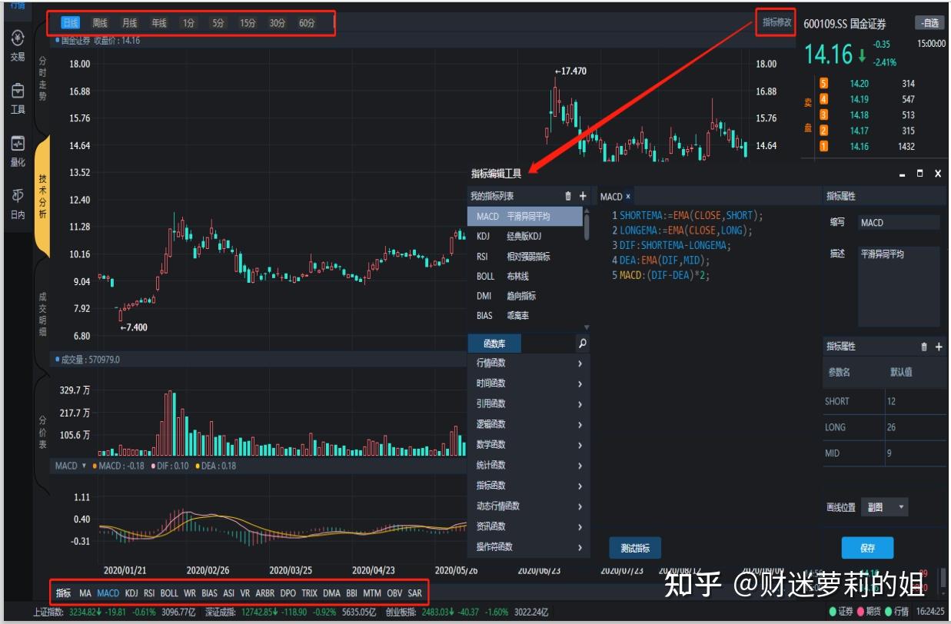Select RSI from 我的指标列表
Viewport: 951px width, 624px height.
coord(507,256)
